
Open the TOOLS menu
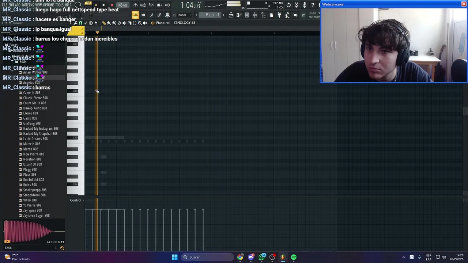59,5
